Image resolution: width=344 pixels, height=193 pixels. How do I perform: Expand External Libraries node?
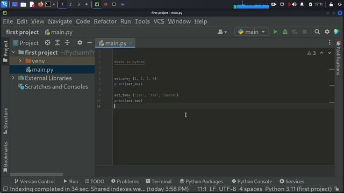(13, 78)
